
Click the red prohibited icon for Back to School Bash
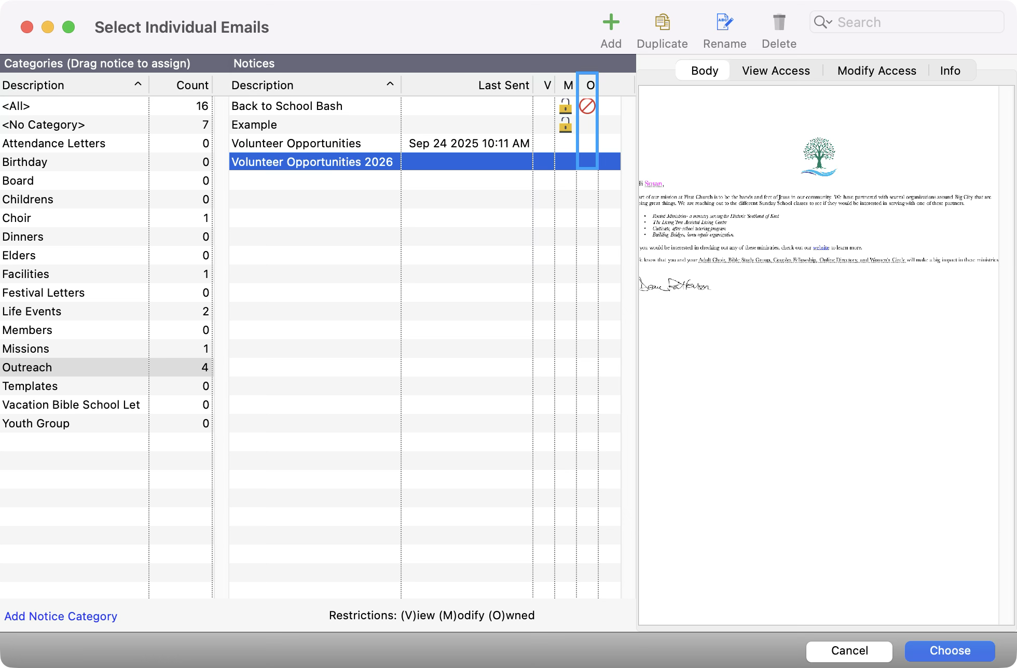(x=587, y=106)
